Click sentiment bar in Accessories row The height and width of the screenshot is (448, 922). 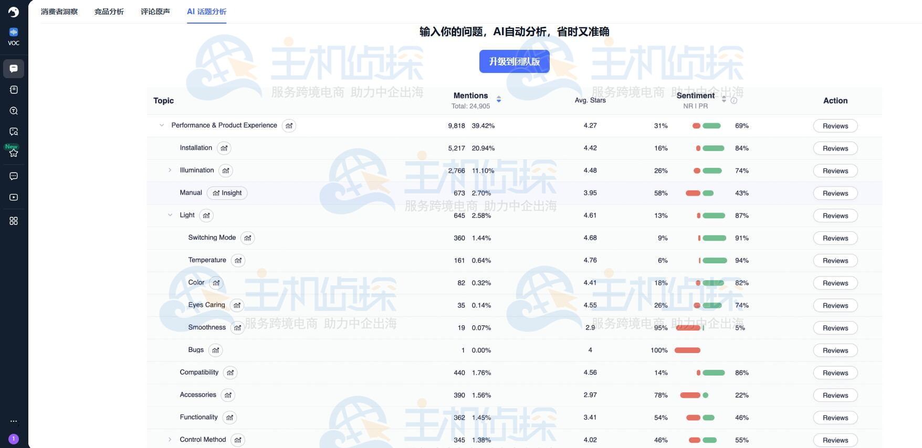[x=694, y=396]
